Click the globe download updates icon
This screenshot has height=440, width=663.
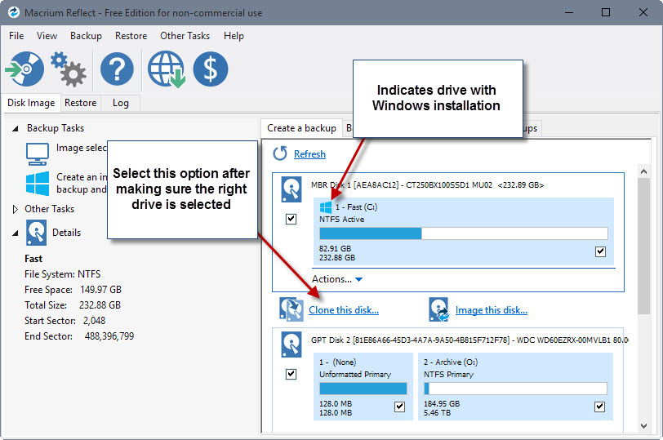point(167,69)
